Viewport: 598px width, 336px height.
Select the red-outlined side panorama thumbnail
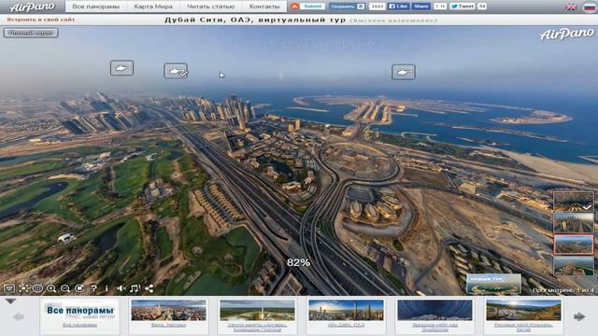(x=573, y=245)
